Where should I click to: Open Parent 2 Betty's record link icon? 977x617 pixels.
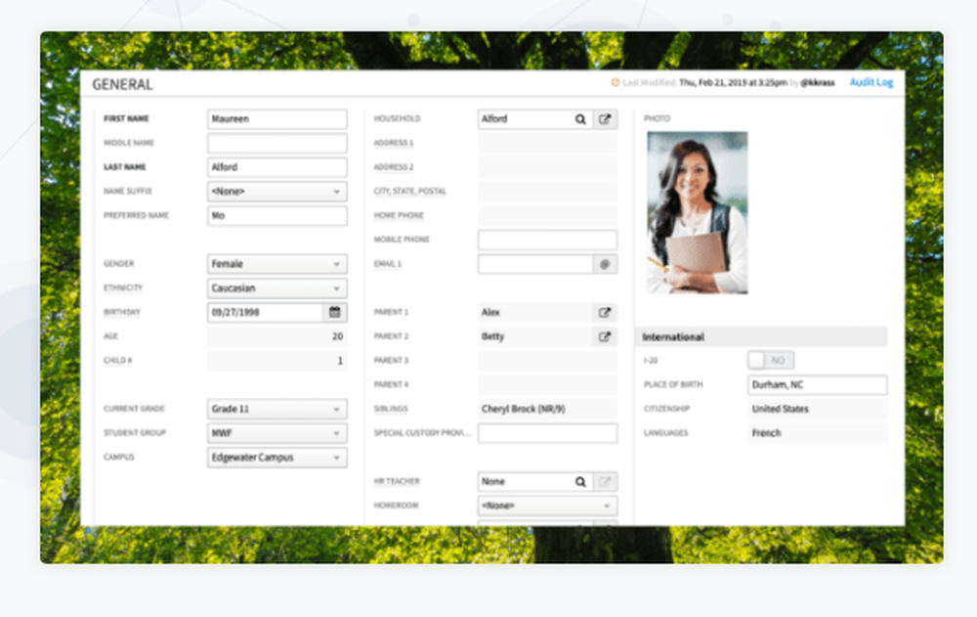605,336
